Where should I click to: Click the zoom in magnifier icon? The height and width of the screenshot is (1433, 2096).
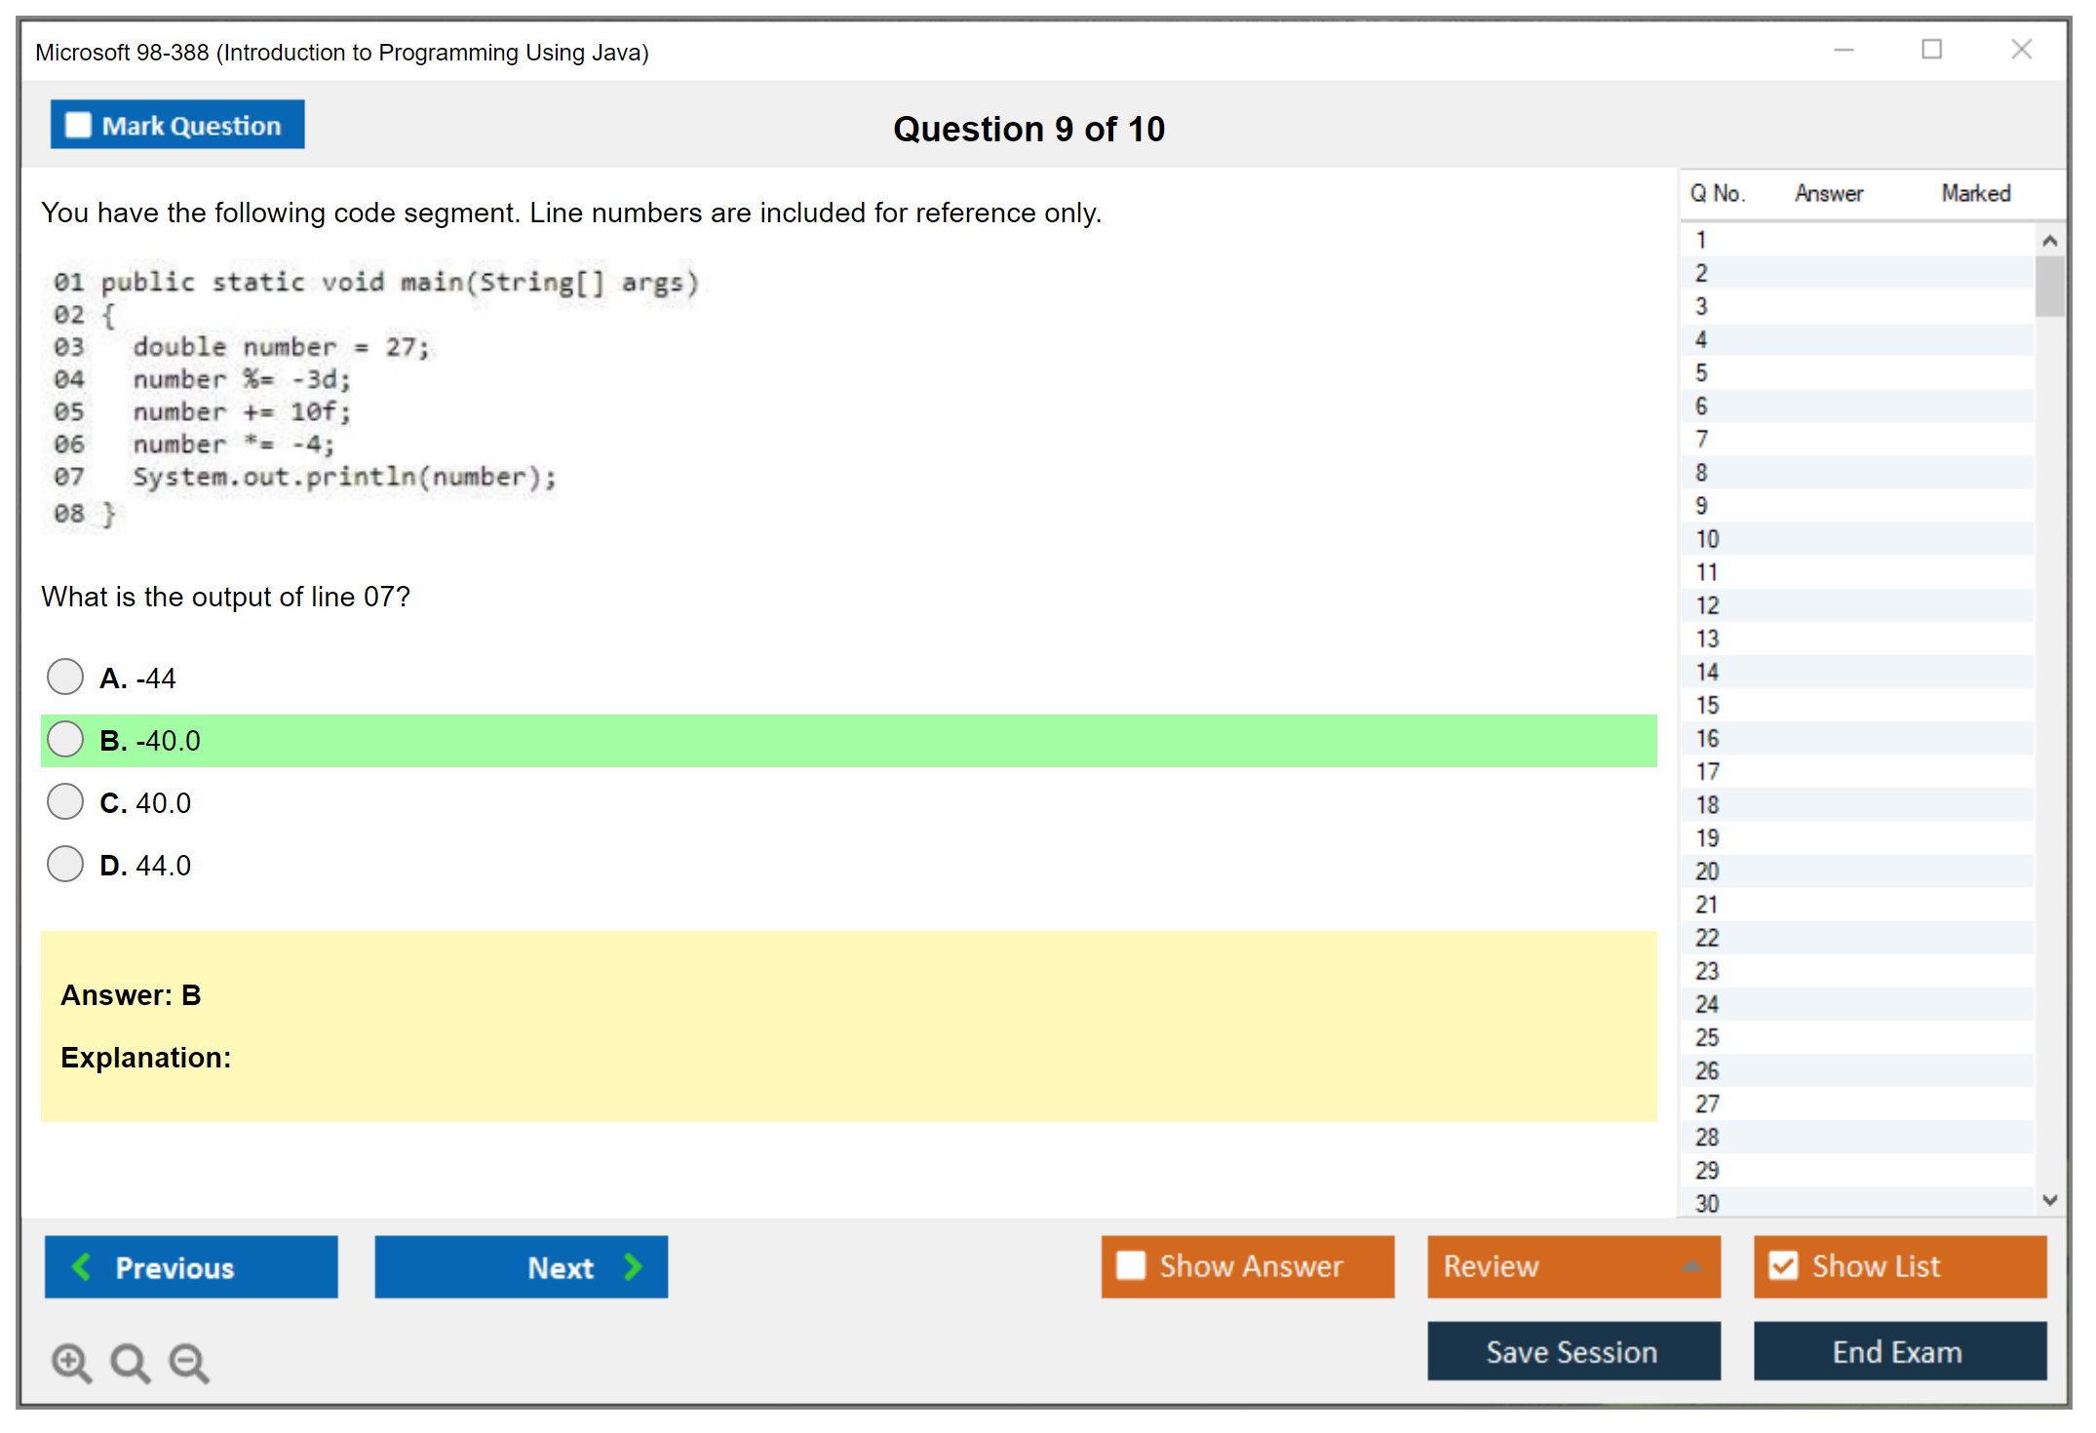[x=70, y=1362]
